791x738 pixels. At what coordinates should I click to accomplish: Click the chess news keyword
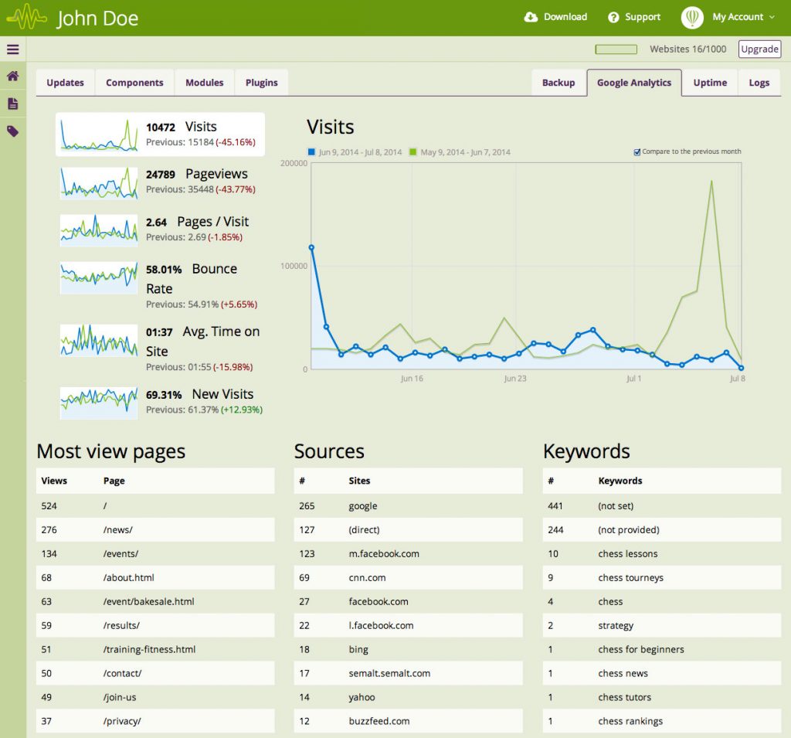tap(623, 673)
